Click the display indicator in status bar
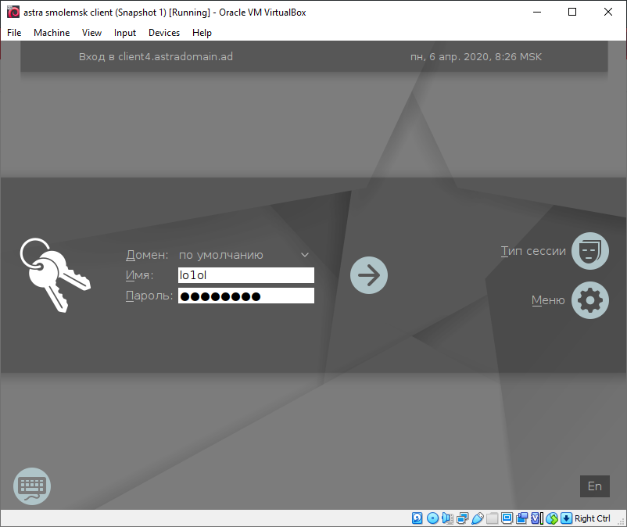Image resolution: width=627 pixels, height=527 pixels. 507,518
